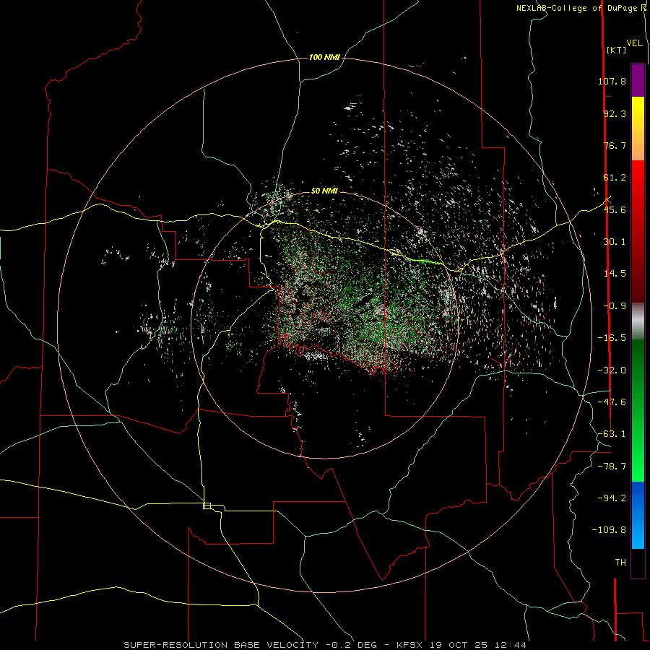The width and height of the screenshot is (650, 650).
Task: Click the 100 NMI range ring label
Action: tap(324, 57)
